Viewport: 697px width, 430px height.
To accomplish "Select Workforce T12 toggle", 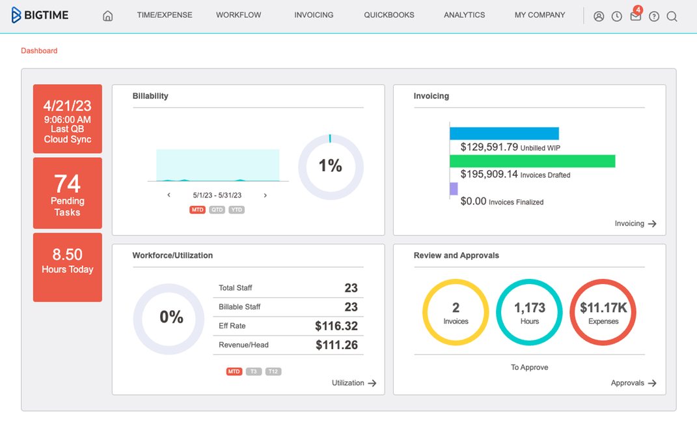I will pyautogui.click(x=273, y=371).
